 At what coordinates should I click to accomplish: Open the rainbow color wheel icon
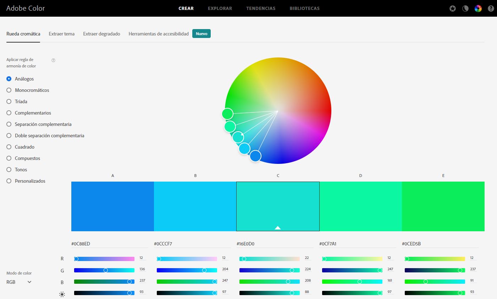pos(478,9)
